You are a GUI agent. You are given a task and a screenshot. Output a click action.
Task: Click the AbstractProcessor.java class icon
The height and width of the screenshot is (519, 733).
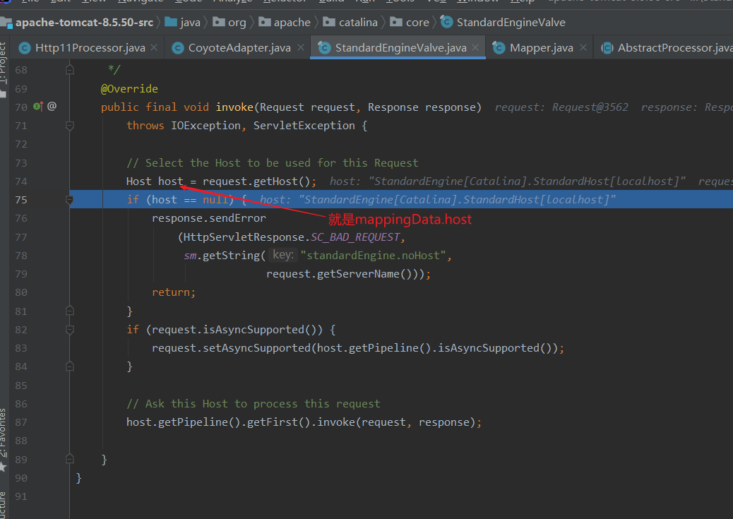tap(607, 48)
